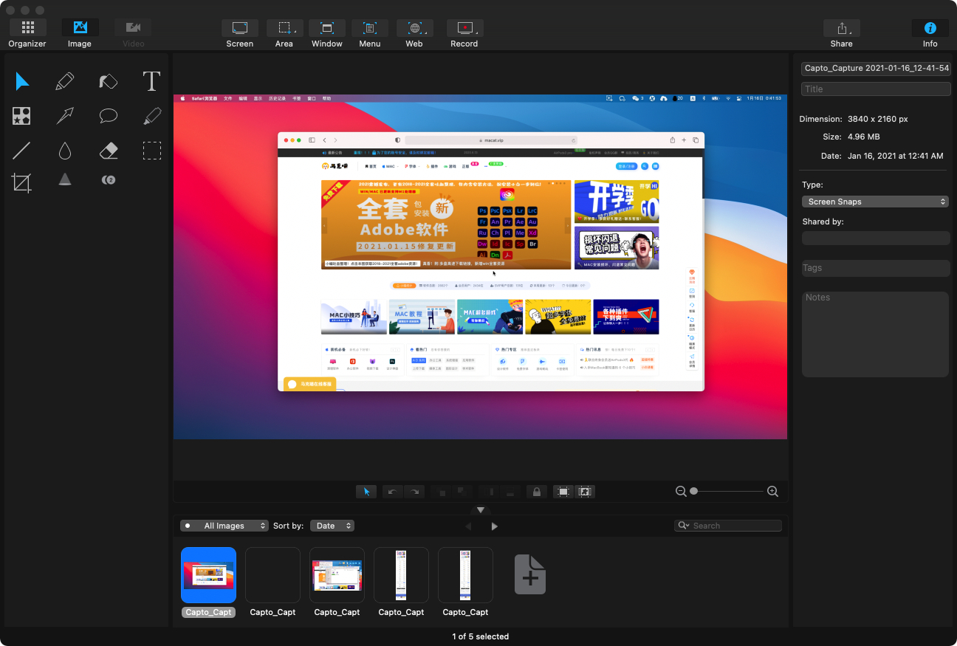Open the Organizer view
This screenshot has height=646, width=957.
click(x=27, y=34)
